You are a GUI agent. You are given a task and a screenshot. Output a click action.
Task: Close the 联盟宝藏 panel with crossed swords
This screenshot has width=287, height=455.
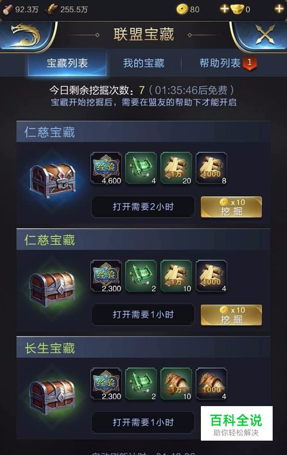click(265, 35)
